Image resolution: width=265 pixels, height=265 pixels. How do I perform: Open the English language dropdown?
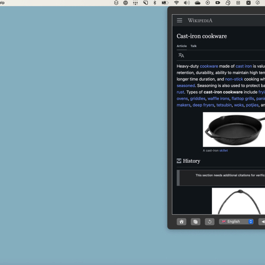[236, 222]
